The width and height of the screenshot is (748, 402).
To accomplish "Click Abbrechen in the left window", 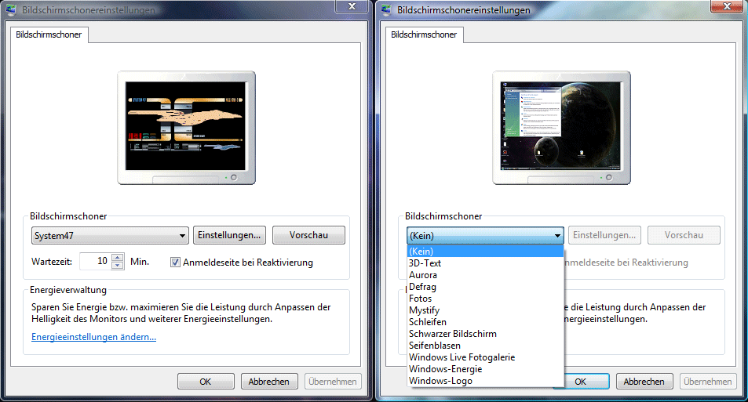I will pos(269,382).
